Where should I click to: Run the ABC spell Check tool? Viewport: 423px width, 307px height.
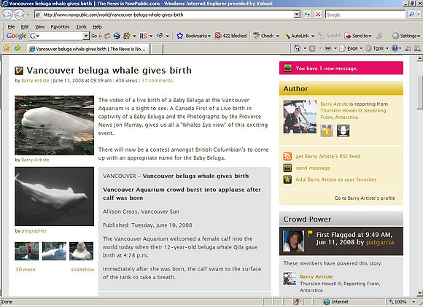pos(263,36)
